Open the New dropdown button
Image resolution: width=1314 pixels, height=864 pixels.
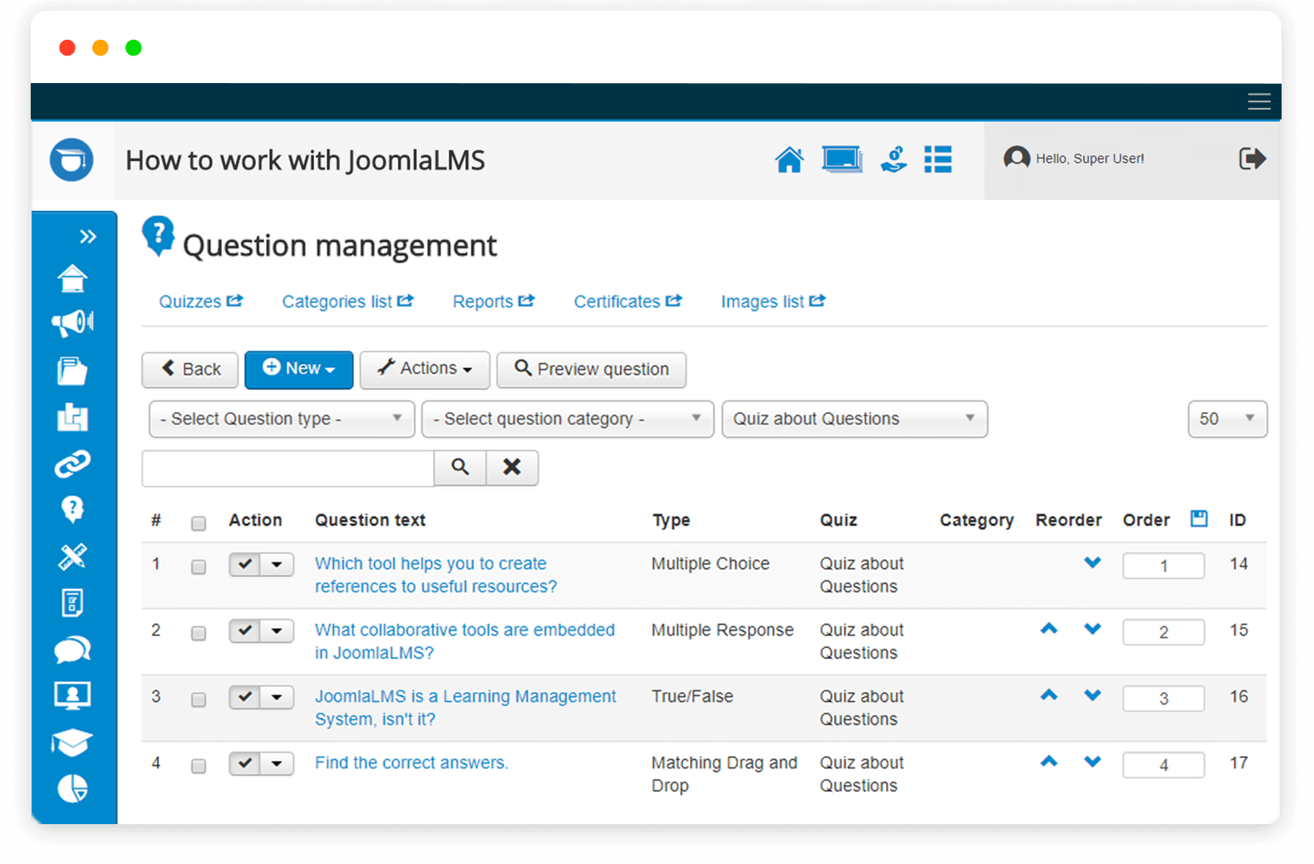[299, 370]
